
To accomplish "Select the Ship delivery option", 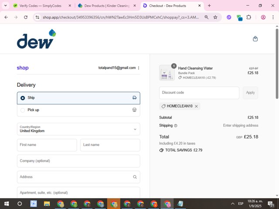I will [x=78, y=98].
